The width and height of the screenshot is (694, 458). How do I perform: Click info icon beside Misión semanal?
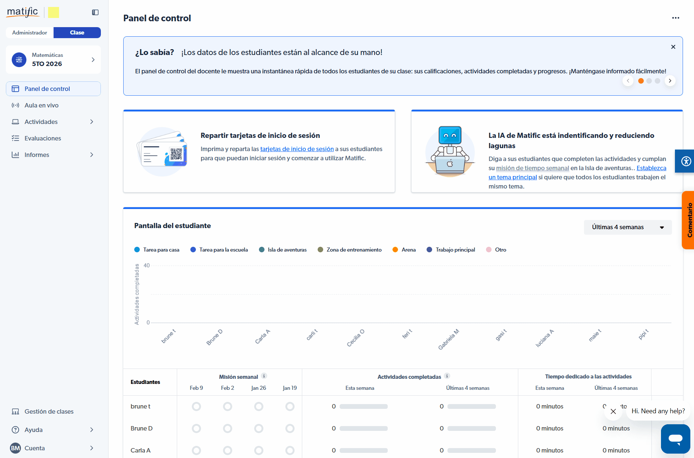[x=264, y=376]
